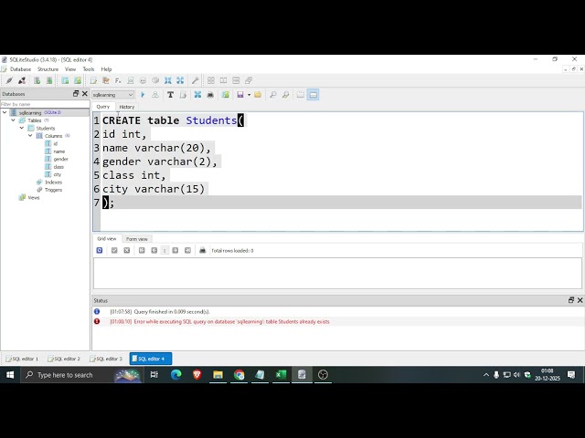Open the Structure menu
The height and width of the screenshot is (438, 585).
pos(48,69)
